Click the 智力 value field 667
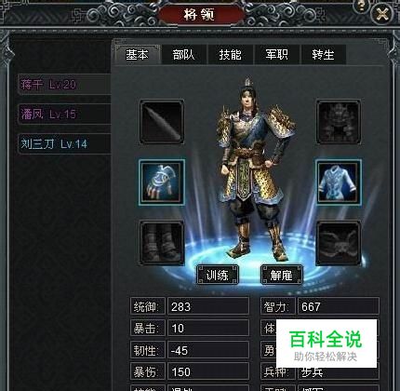Screen dimensions: 400x391 tap(339, 306)
